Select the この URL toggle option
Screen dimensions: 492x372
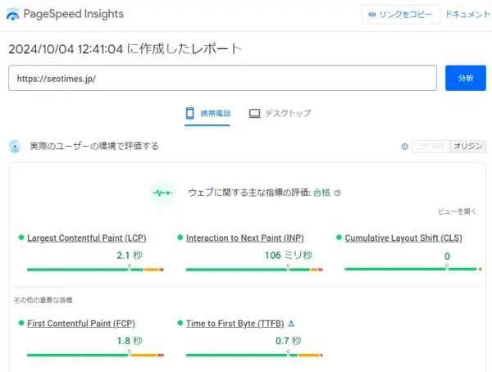click(x=430, y=146)
